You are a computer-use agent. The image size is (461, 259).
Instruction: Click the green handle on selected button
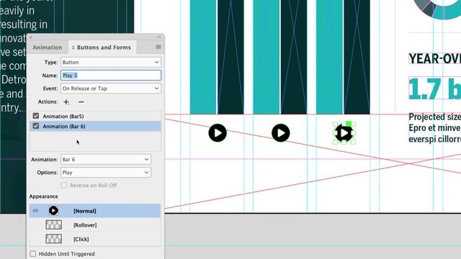349,124
